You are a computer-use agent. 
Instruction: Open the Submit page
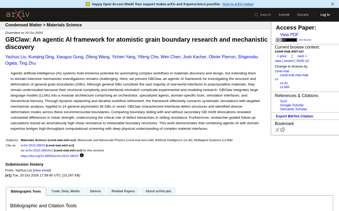coord(284,15)
